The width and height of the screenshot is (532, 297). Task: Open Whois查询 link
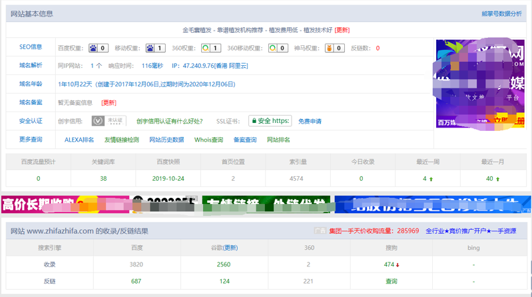pyautogui.click(x=208, y=140)
